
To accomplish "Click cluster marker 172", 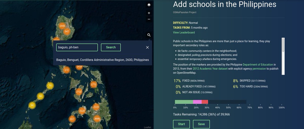I will coord(67,70).
